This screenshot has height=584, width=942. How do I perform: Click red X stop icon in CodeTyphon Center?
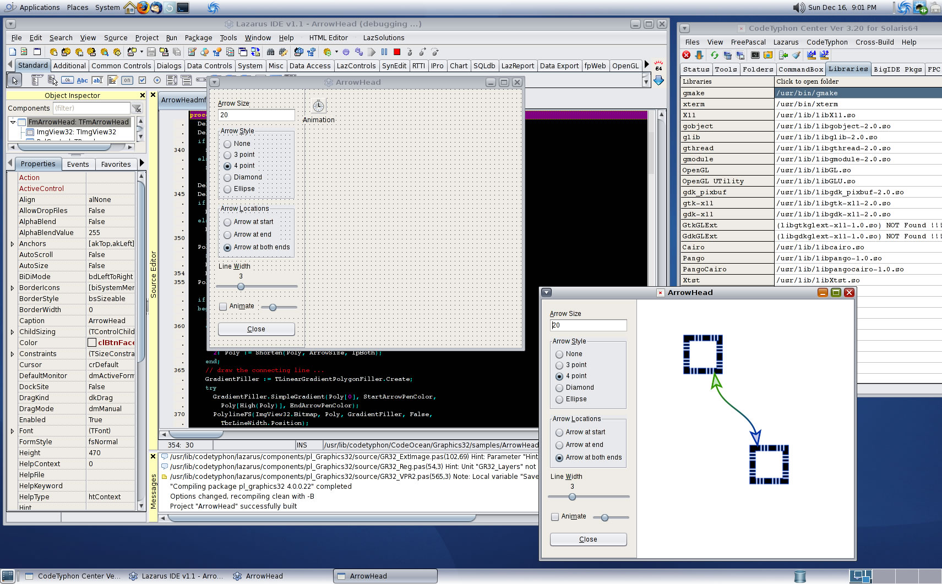686,55
